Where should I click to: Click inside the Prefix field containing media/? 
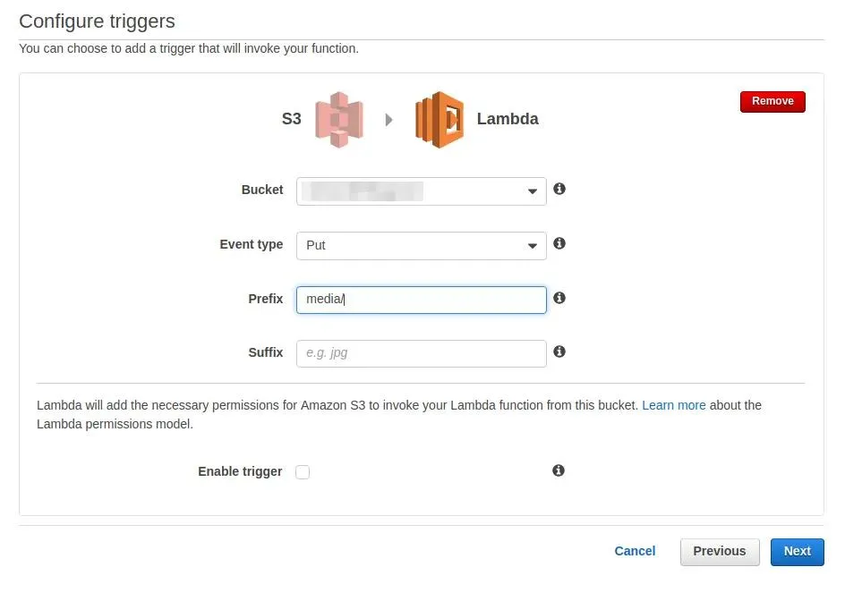pos(421,299)
